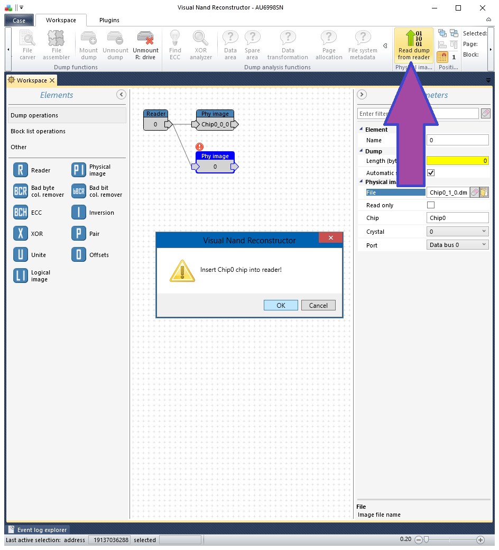The height and width of the screenshot is (550, 499).
Task: Select the Pair element in palette
Action: [x=86, y=234]
